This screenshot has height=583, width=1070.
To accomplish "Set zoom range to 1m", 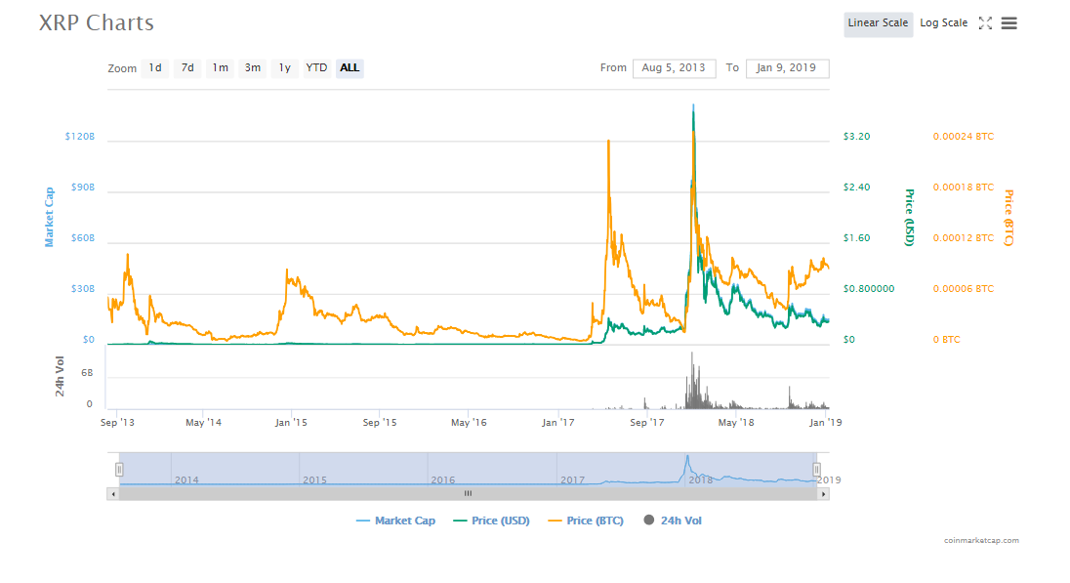I will click(x=220, y=67).
